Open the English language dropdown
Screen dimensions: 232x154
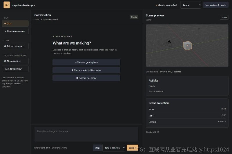coord(191,5)
